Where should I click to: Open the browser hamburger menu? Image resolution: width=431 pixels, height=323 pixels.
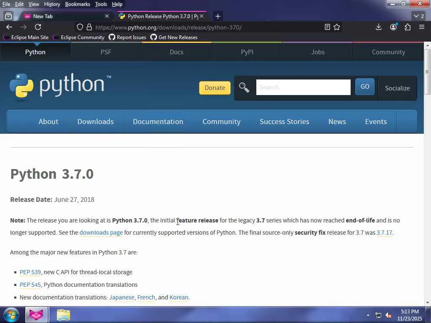[422, 27]
